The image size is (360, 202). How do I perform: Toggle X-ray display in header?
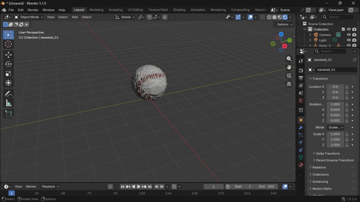tap(263, 17)
